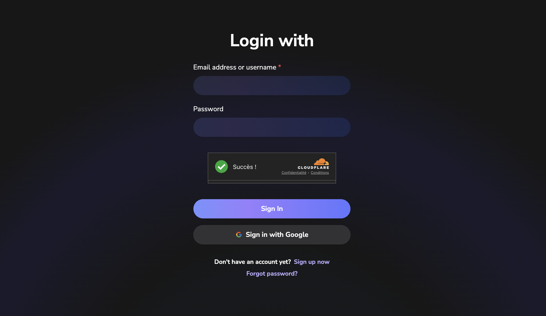Click the Succès ! status text
The width and height of the screenshot is (546, 316).
tap(245, 167)
